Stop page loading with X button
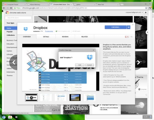Viewport: 154px width, 120px height. tap(11, 8)
